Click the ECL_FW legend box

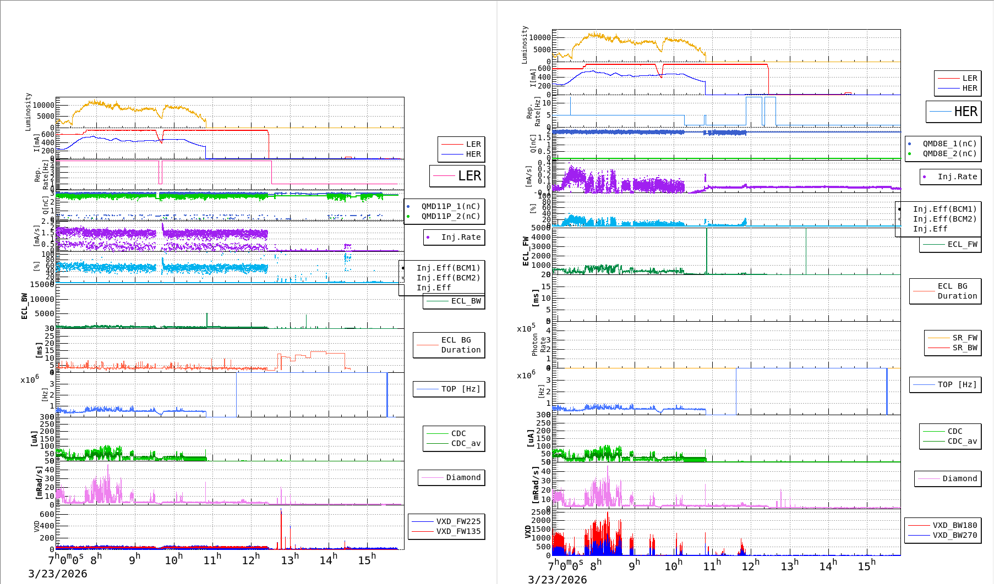coord(951,244)
